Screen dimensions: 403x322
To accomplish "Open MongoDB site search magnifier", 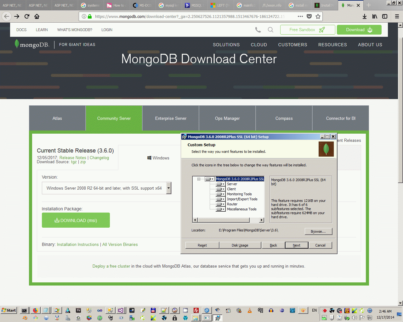I will point(270,30).
